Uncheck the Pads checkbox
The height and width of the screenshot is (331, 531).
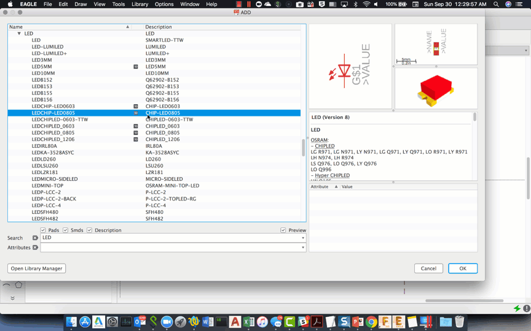[43, 230]
